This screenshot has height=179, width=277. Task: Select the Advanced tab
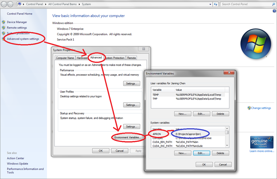96,58
